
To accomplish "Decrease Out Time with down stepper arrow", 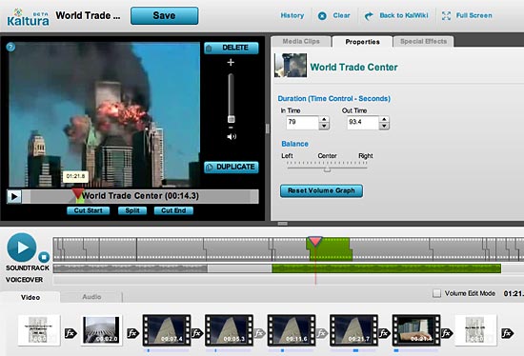I will (384, 126).
